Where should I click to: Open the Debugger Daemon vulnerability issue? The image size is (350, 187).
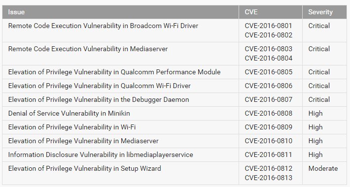tap(99, 99)
